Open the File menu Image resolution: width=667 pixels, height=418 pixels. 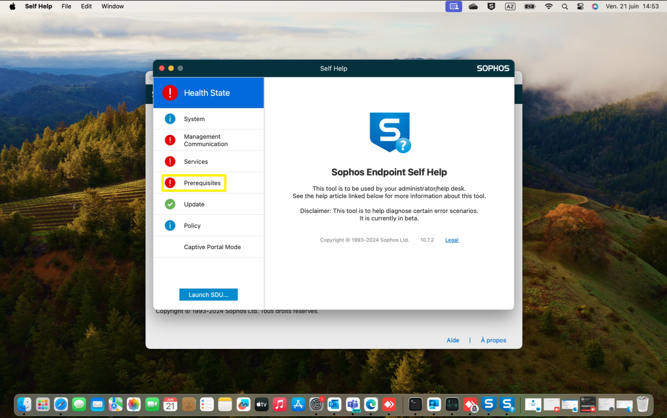click(66, 6)
